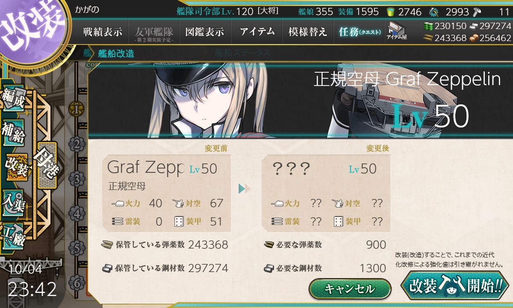Open the アイテム menu item
Viewport: 513px width, 308px height.
coord(256,32)
